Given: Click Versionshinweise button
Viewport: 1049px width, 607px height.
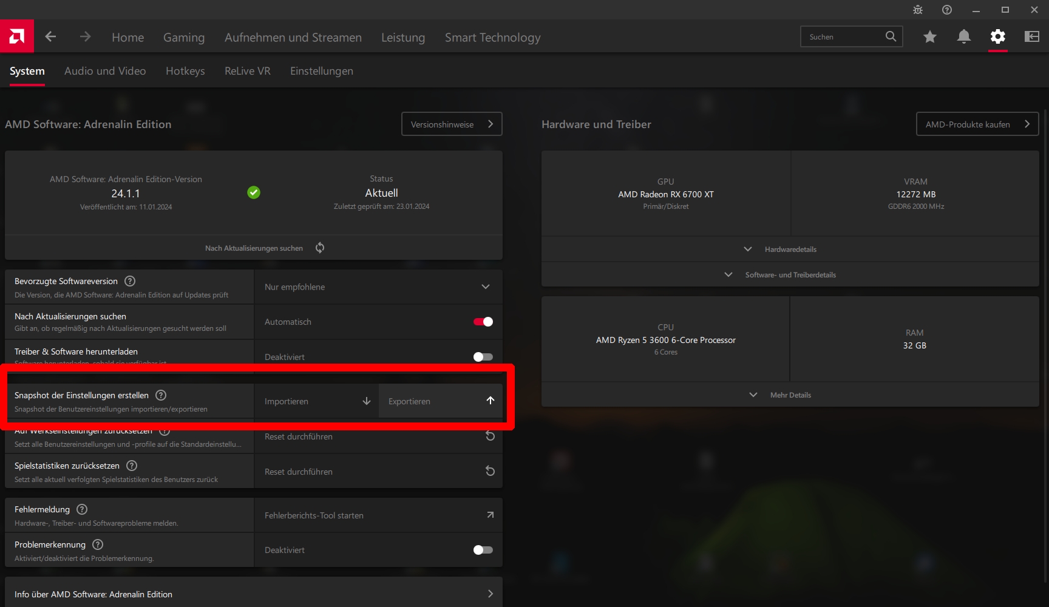Looking at the screenshot, I should pos(452,124).
